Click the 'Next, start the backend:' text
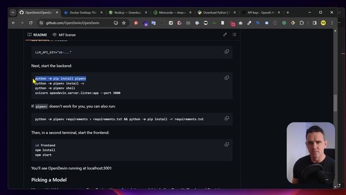Viewport: 346px width, 195px height. point(51,66)
